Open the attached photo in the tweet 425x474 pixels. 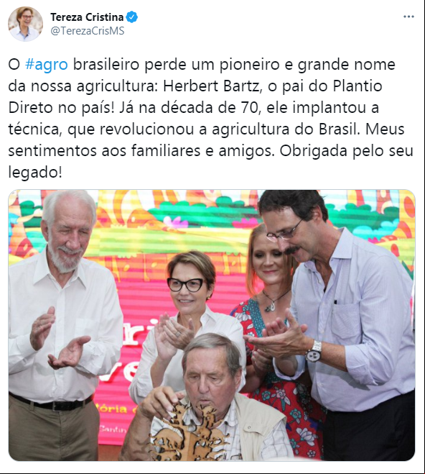tap(212, 325)
